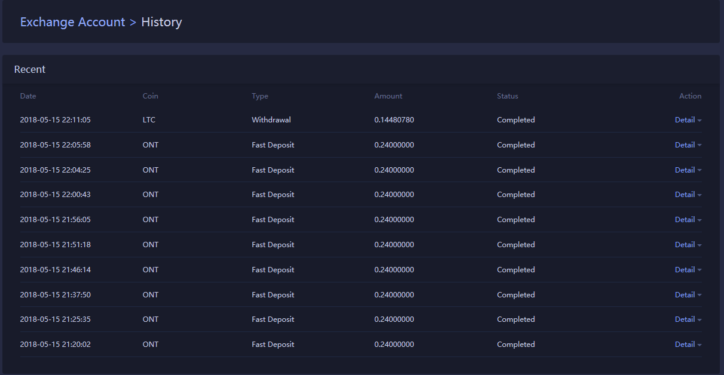The width and height of the screenshot is (724, 375).
Task: Click the Amount column header
Action: pos(388,96)
